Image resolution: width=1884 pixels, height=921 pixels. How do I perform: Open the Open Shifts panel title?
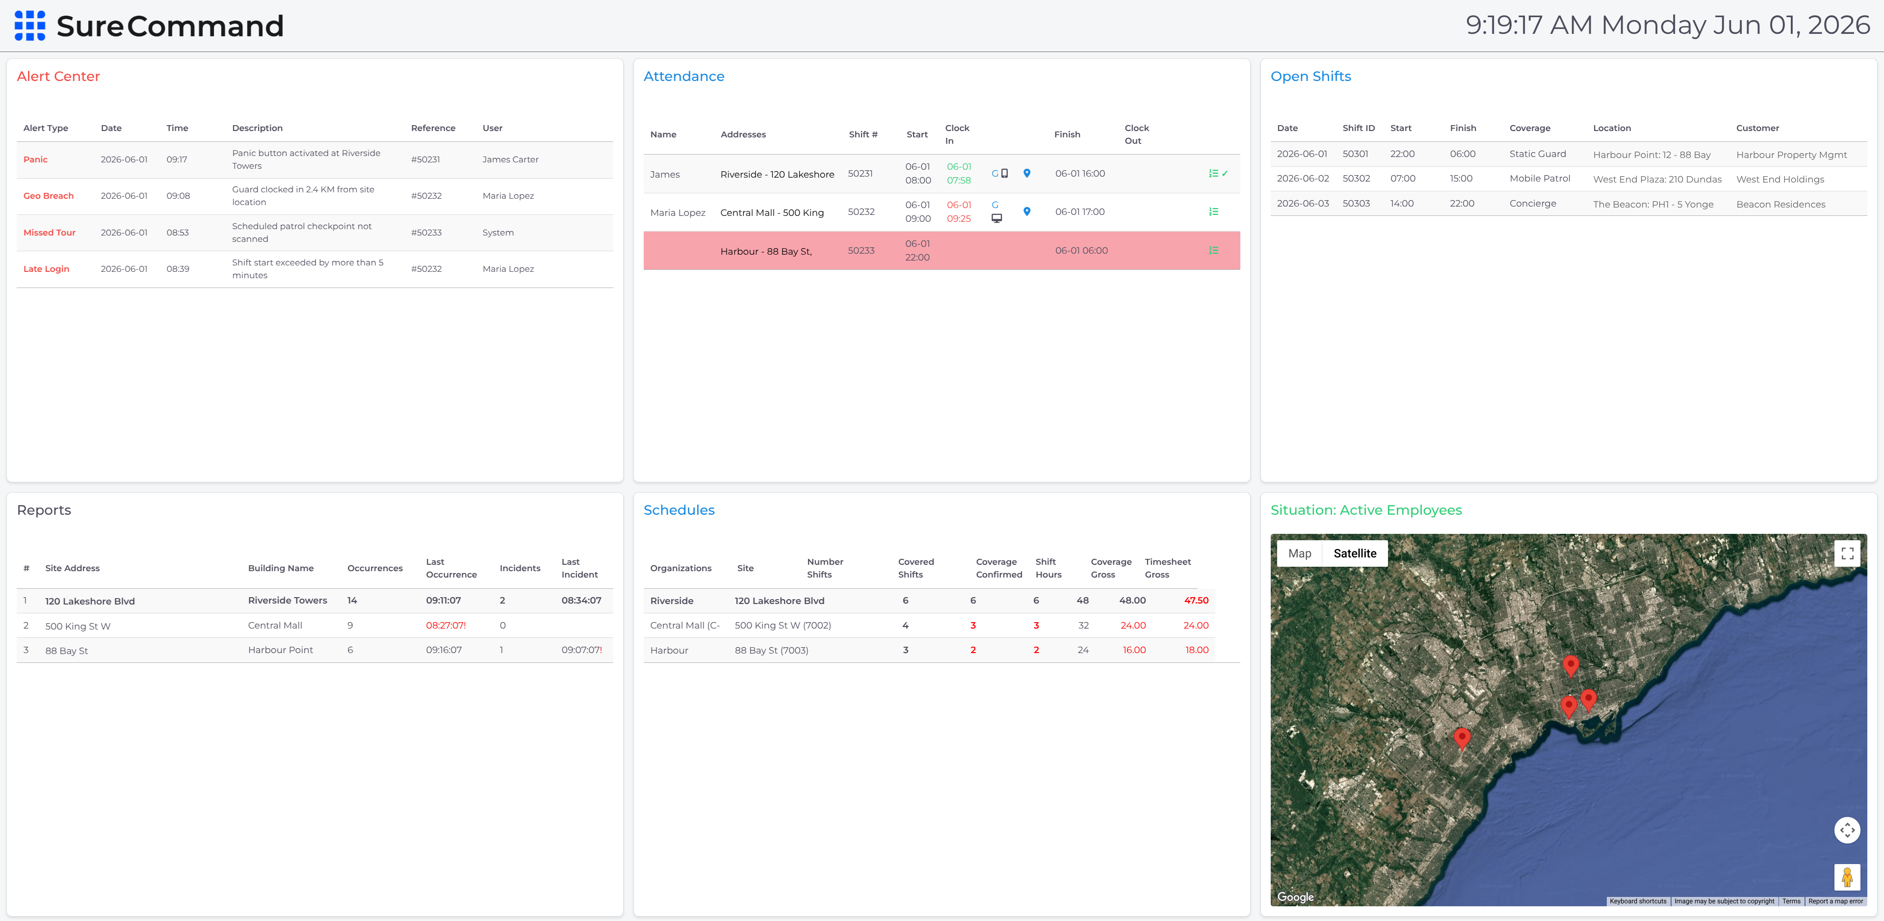click(1310, 76)
